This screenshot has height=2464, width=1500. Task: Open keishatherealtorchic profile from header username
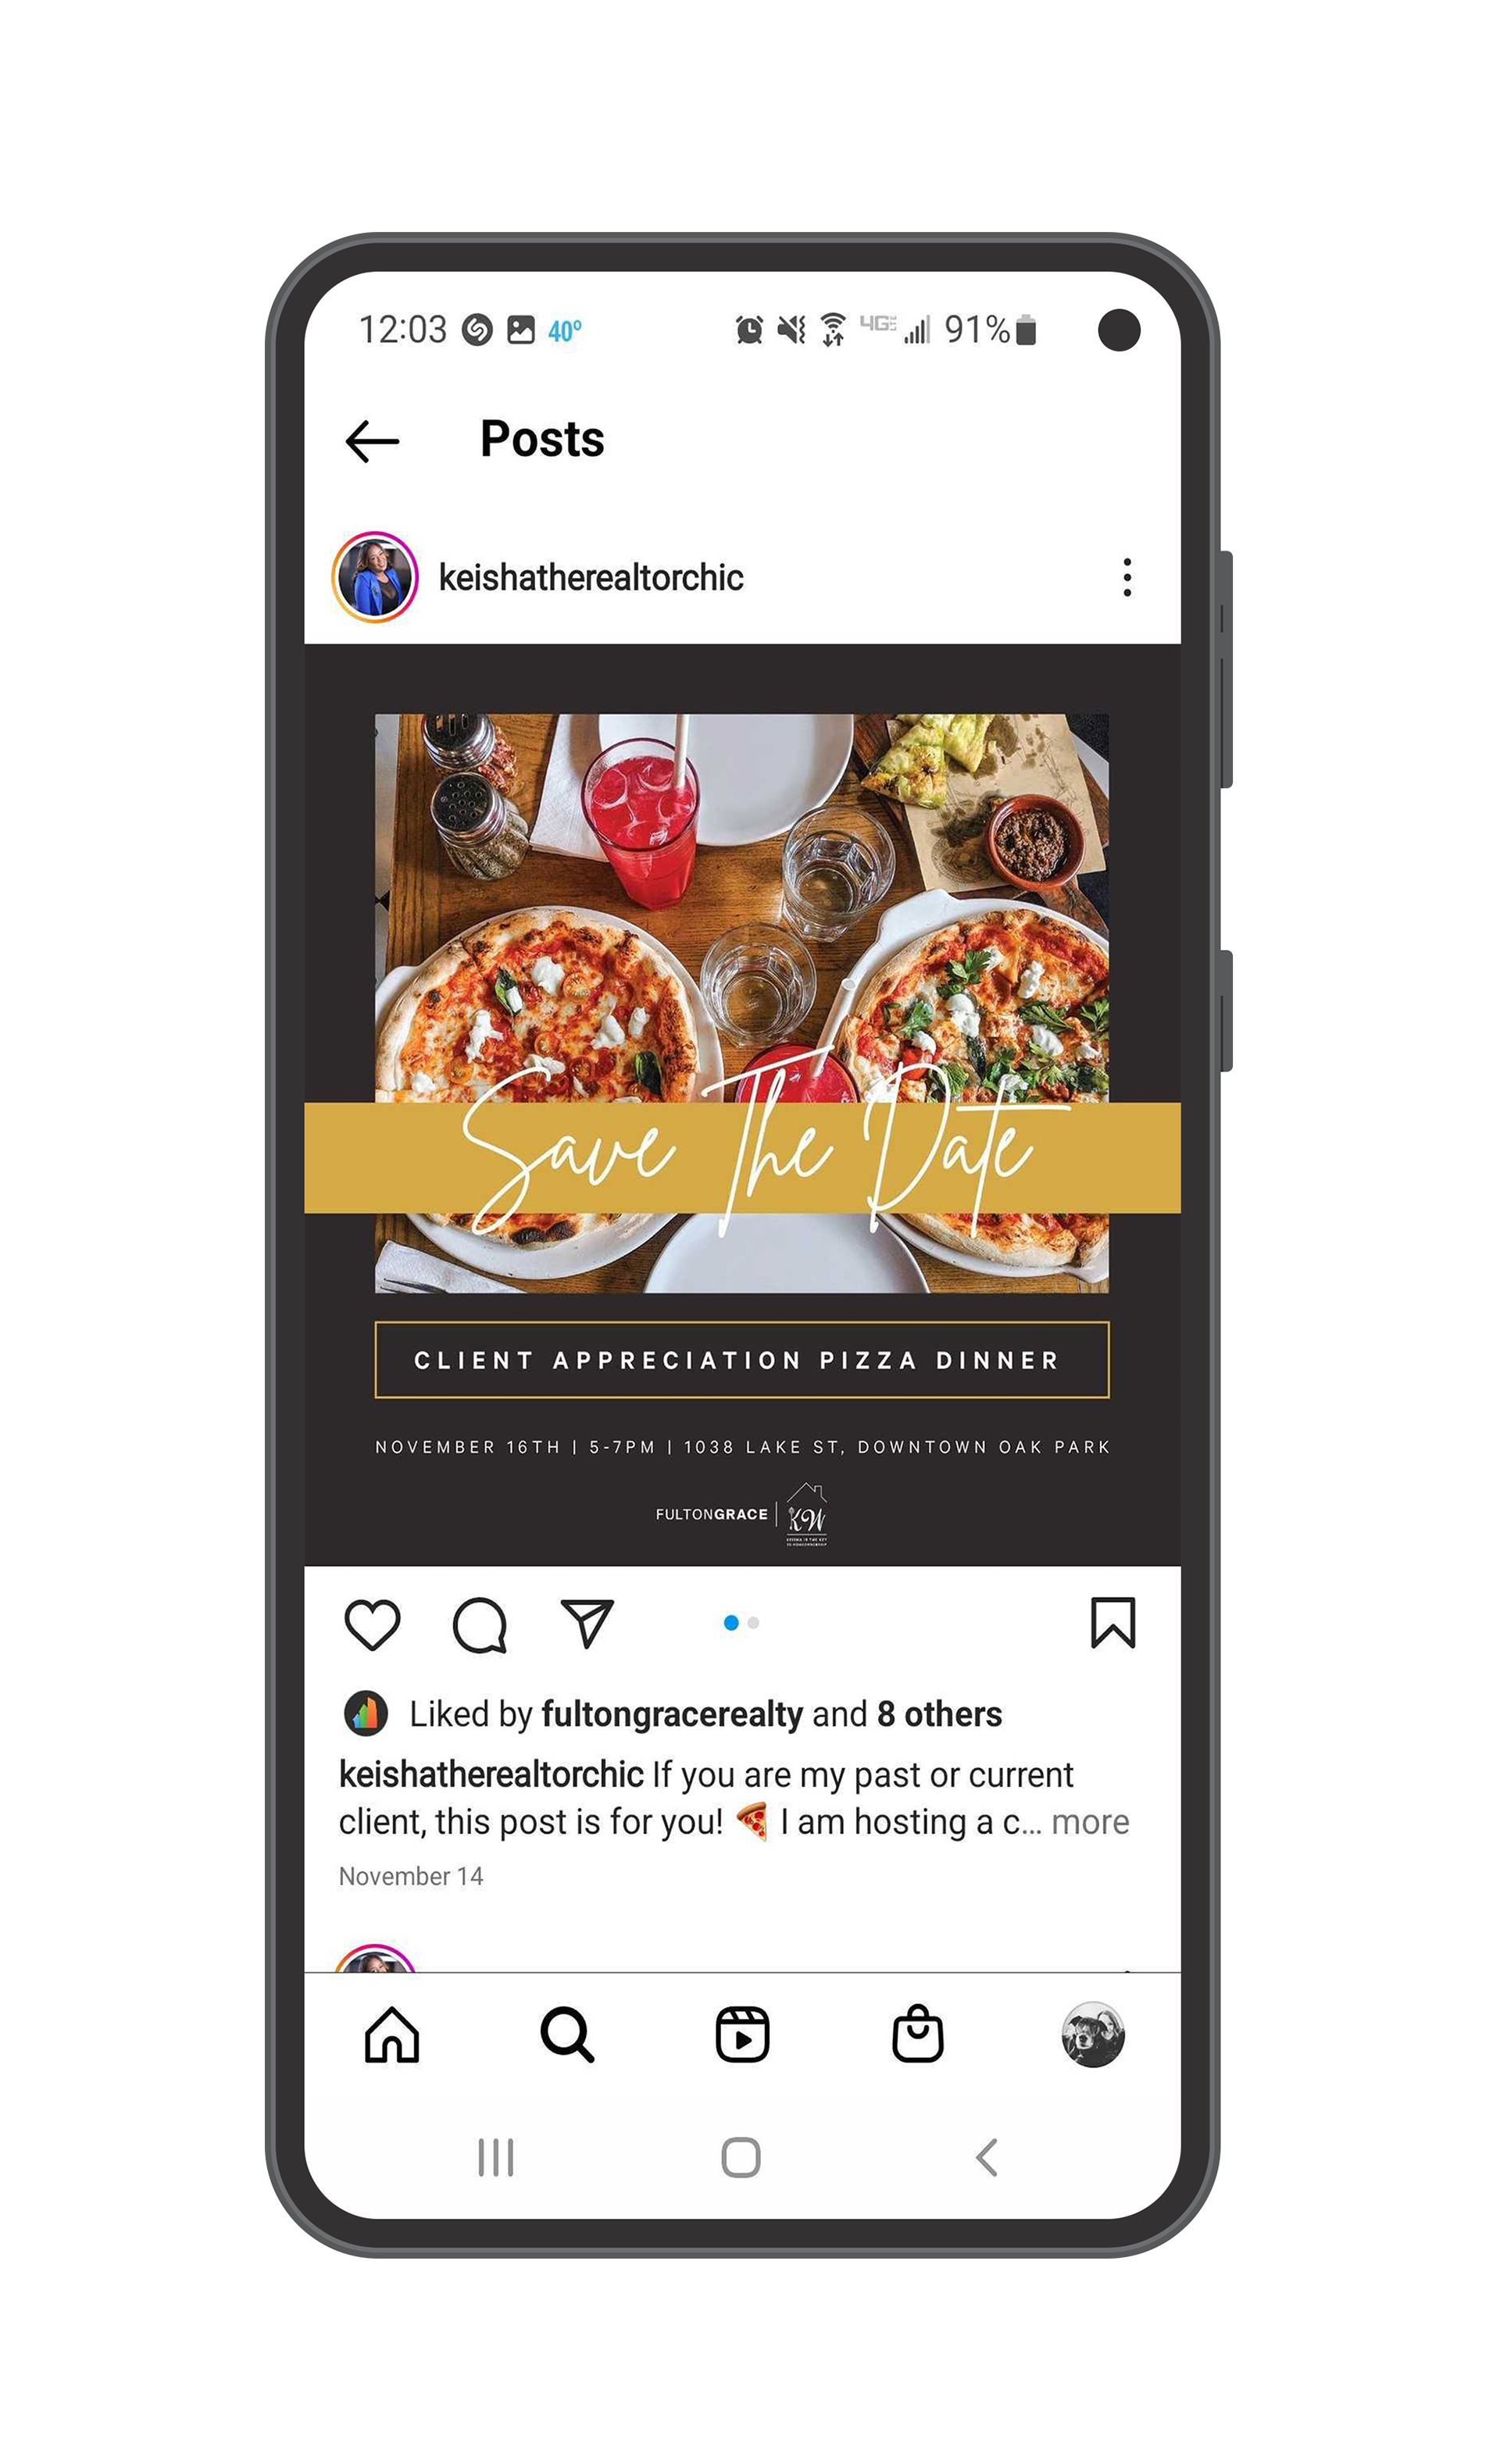tap(591, 578)
